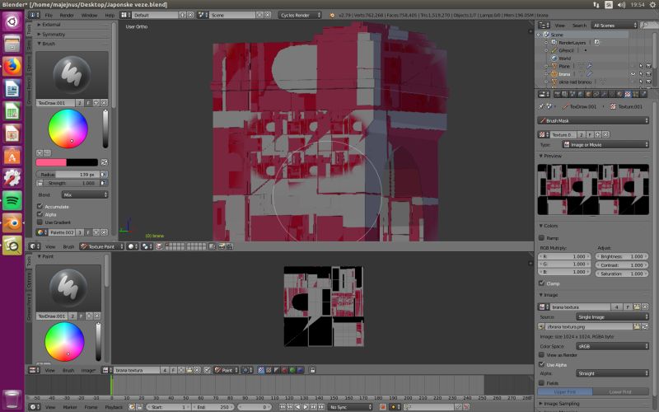The image size is (659, 412).
Task: Open the All Scenes outliner filter dropdown
Action: click(615, 26)
